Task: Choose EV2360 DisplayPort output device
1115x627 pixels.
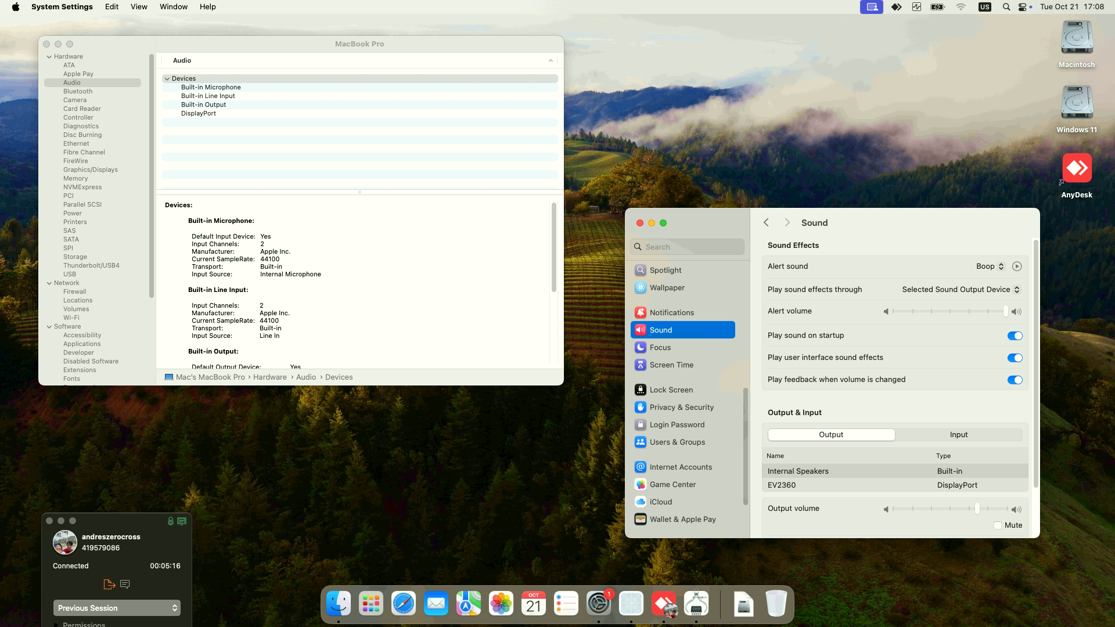Action: (x=895, y=485)
